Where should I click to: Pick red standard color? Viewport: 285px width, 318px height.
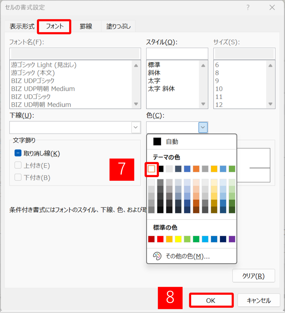click(160, 239)
